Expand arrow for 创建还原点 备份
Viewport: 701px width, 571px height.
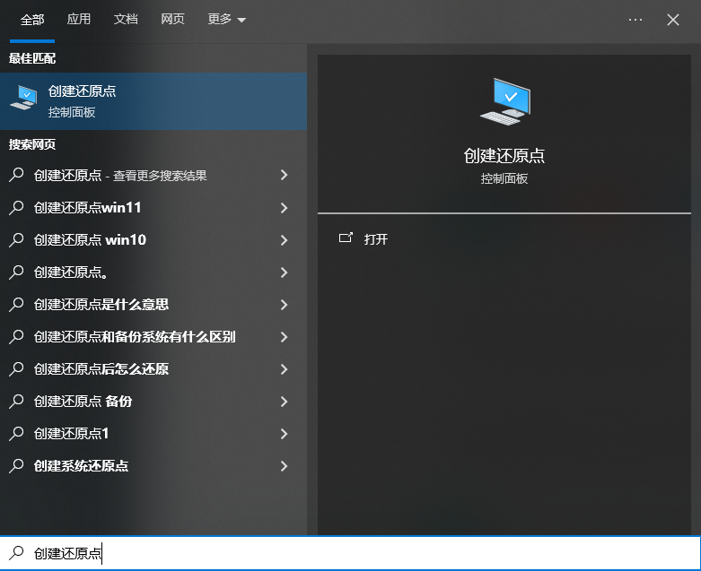284,402
